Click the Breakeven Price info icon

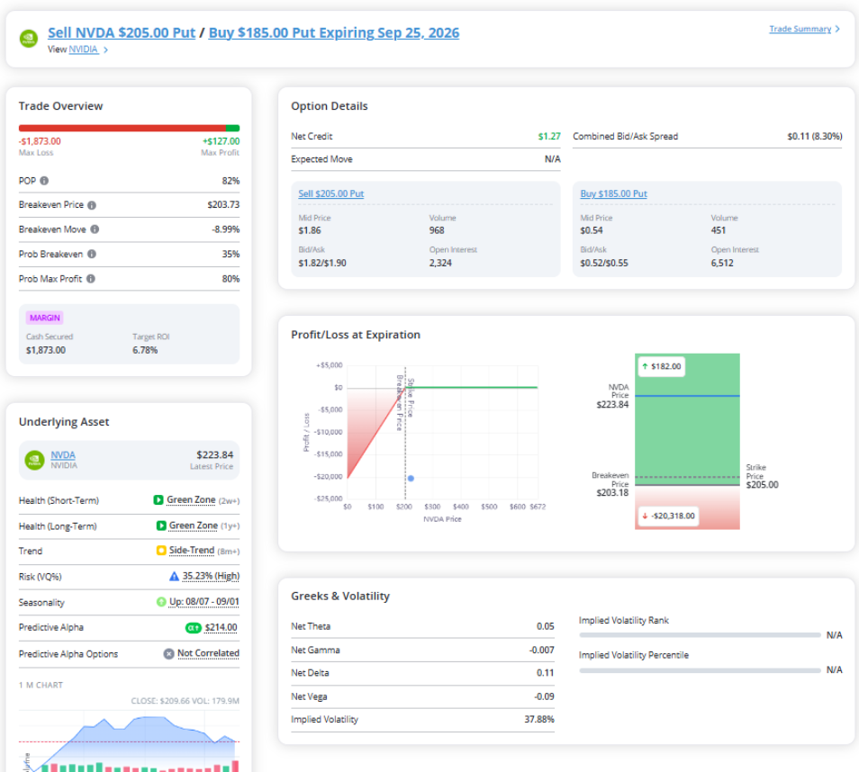pos(92,205)
